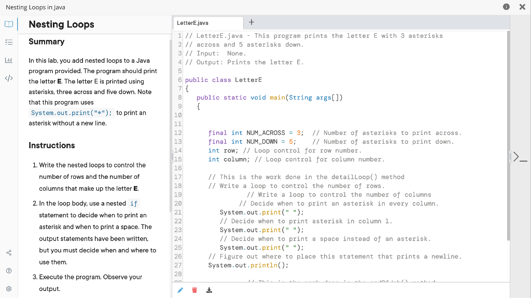Click the info icon in title bar
Image resolution: width=531 pixels, height=298 pixels.
(x=506, y=7)
